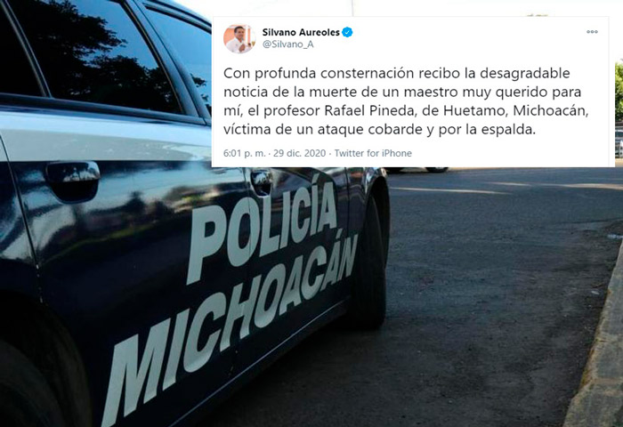Click the rear door handle of patrol car
The width and height of the screenshot is (623, 427).
[x=73, y=180]
